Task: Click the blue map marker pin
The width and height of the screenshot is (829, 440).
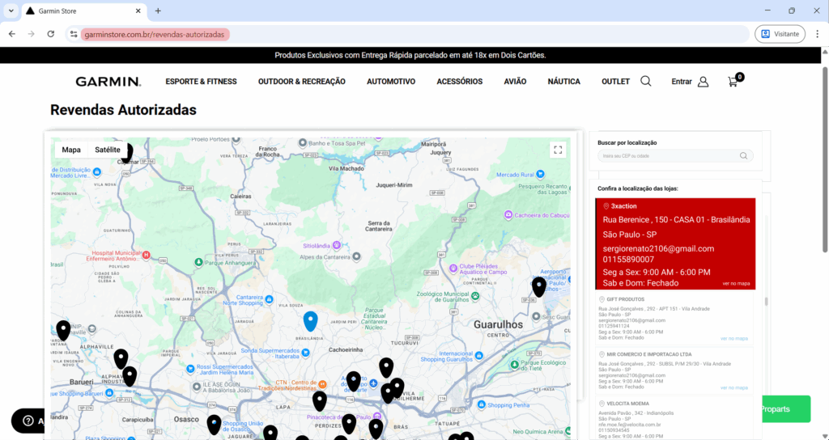Action: pos(310,320)
